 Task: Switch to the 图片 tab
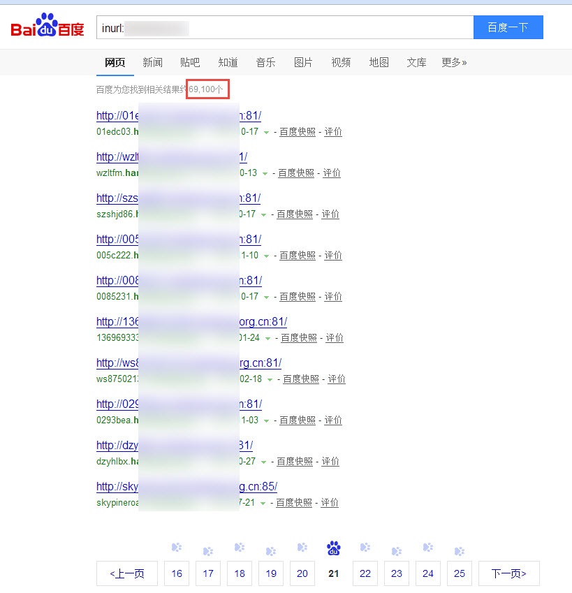[303, 62]
